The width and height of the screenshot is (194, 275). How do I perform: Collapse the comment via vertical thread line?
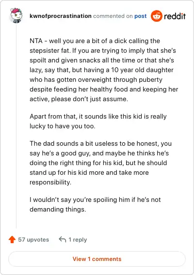pos(16,126)
